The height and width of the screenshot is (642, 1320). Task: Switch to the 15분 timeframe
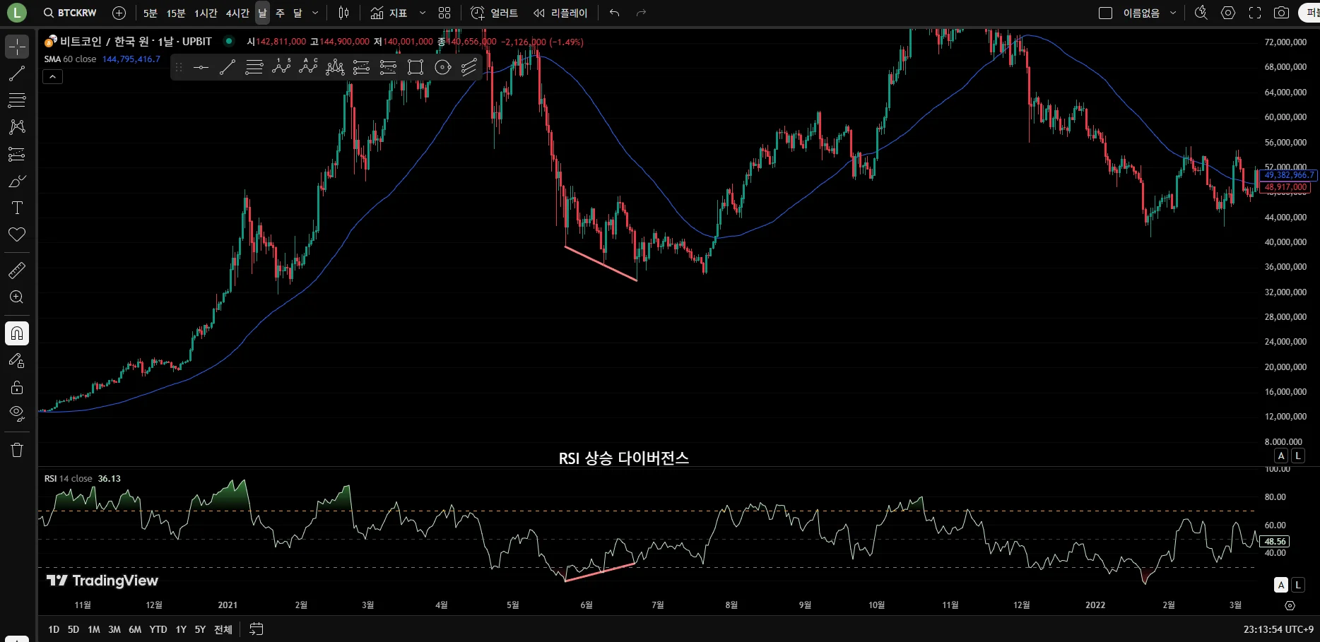pos(176,13)
